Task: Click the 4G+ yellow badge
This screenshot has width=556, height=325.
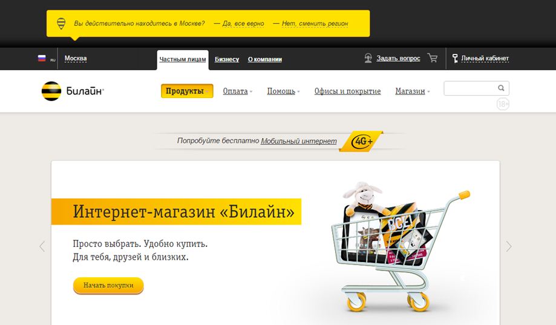Action: pos(362,141)
